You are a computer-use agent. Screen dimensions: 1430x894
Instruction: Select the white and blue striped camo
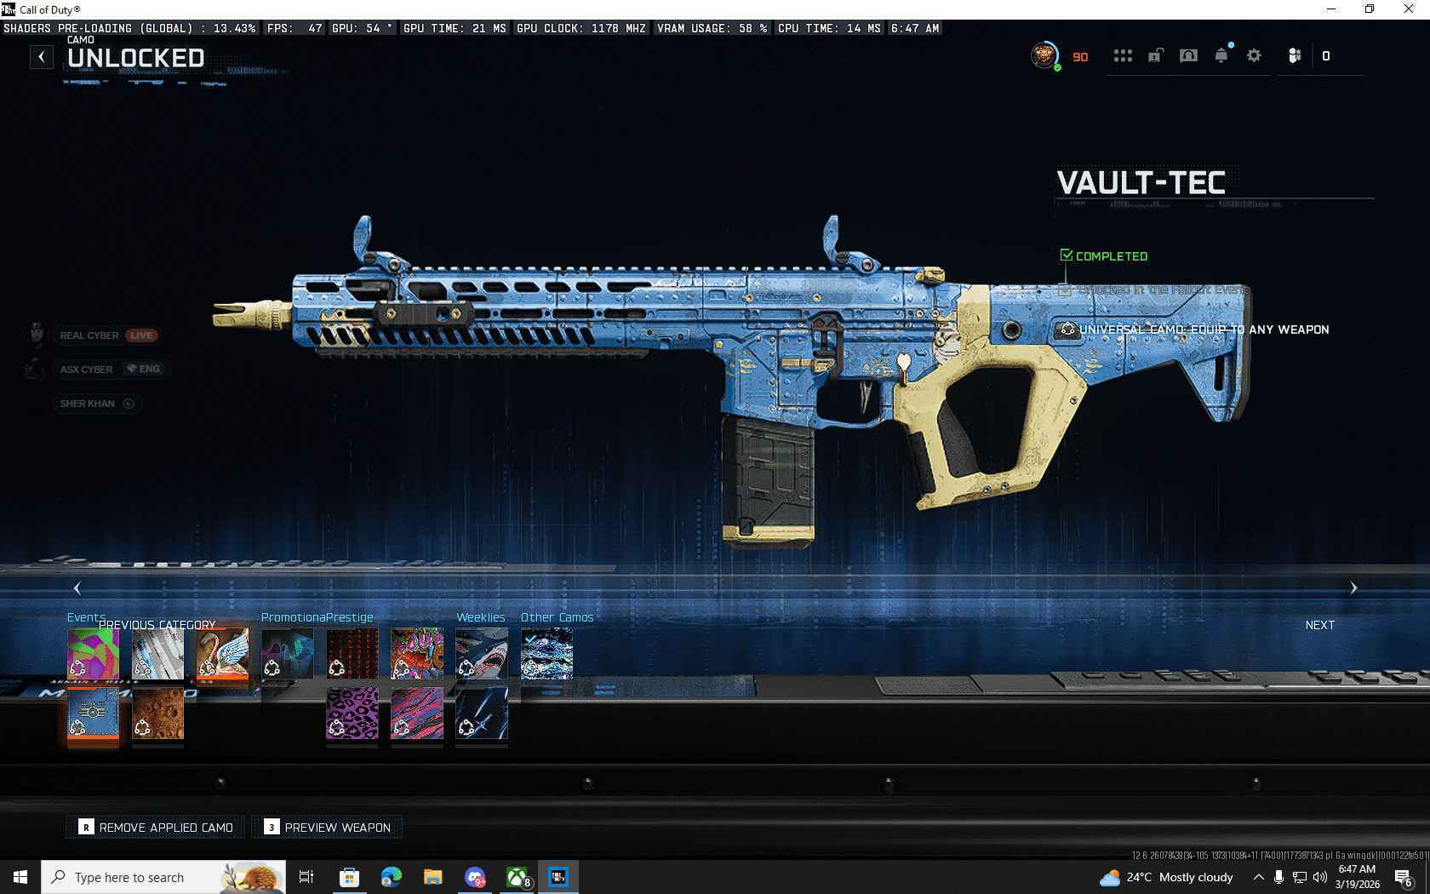click(158, 653)
